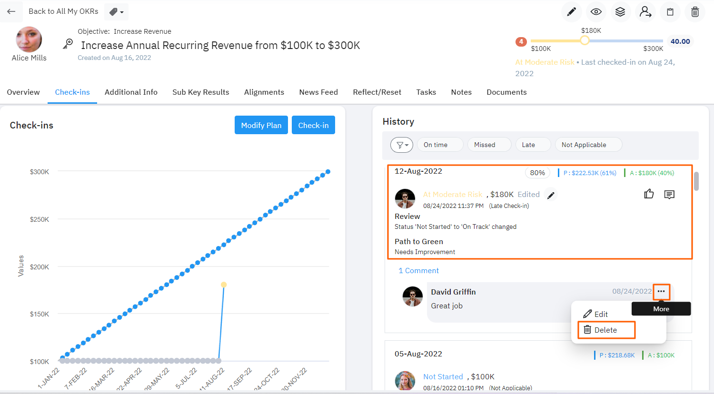
Task: Switch to the Sub Key Results tab
Action: pos(200,92)
